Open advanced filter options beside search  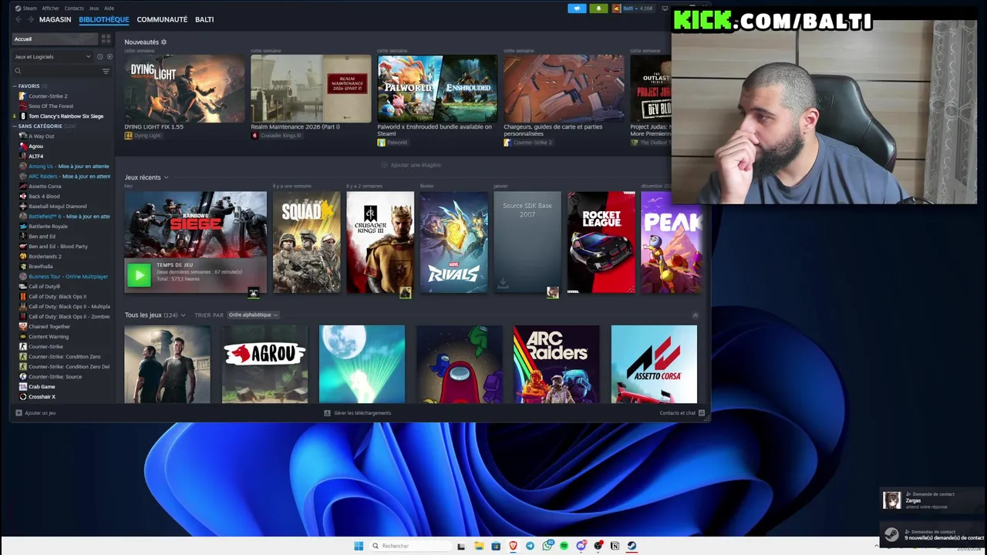click(x=106, y=71)
